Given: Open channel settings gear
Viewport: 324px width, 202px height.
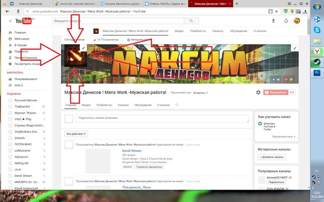Looking at the screenshot, I should [x=258, y=93].
